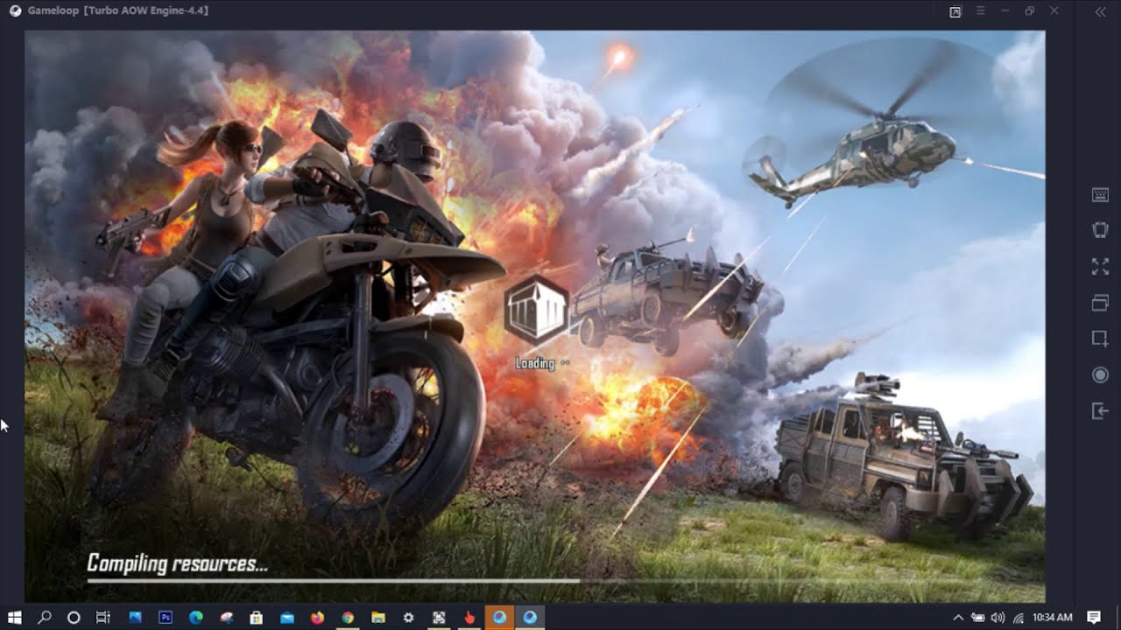Open the Paint palette app on taskbar
This screenshot has width=1121, height=630.
tap(226, 617)
